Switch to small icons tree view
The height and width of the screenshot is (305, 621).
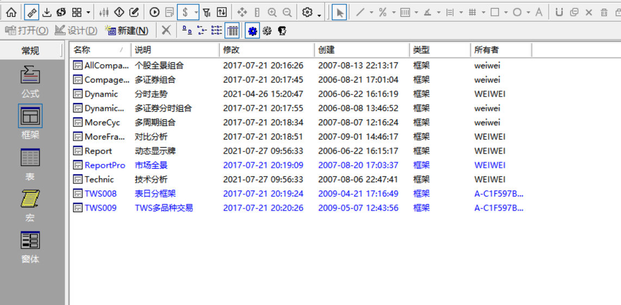pos(202,30)
